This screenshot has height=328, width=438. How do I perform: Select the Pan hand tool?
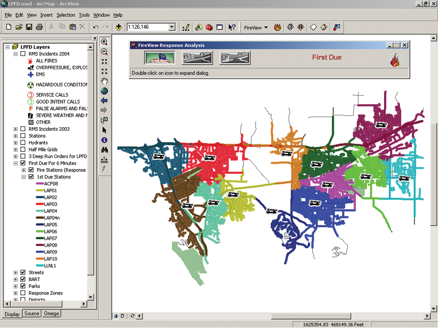point(104,81)
